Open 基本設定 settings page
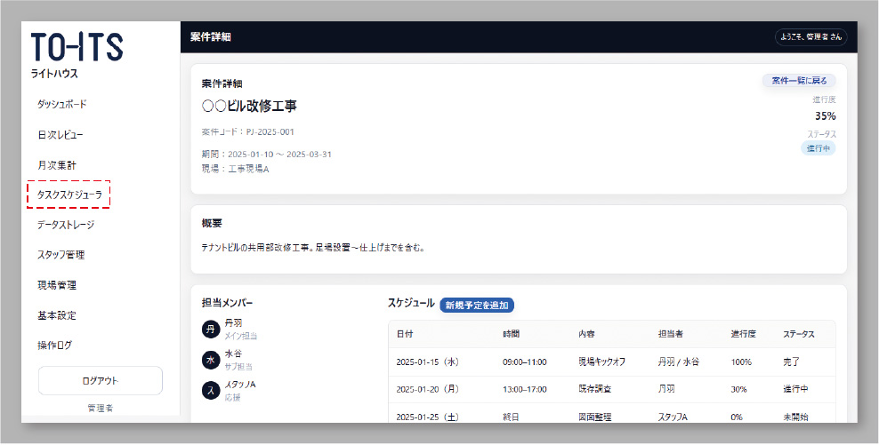This screenshot has width=879, height=445. (57, 315)
